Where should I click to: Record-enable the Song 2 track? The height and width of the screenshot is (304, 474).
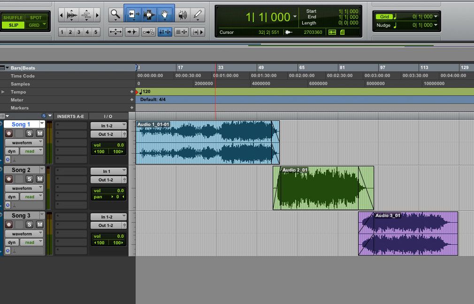point(9,179)
